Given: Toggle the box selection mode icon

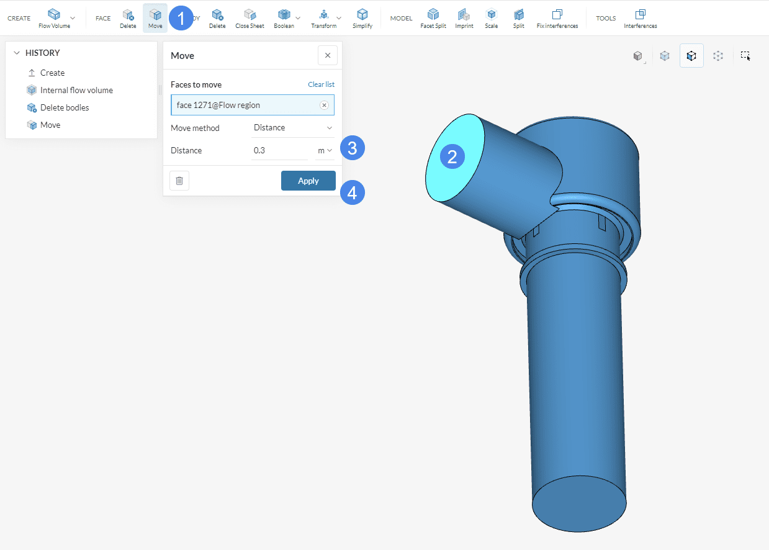Looking at the screenshot, I should click(x=745, y=56).
